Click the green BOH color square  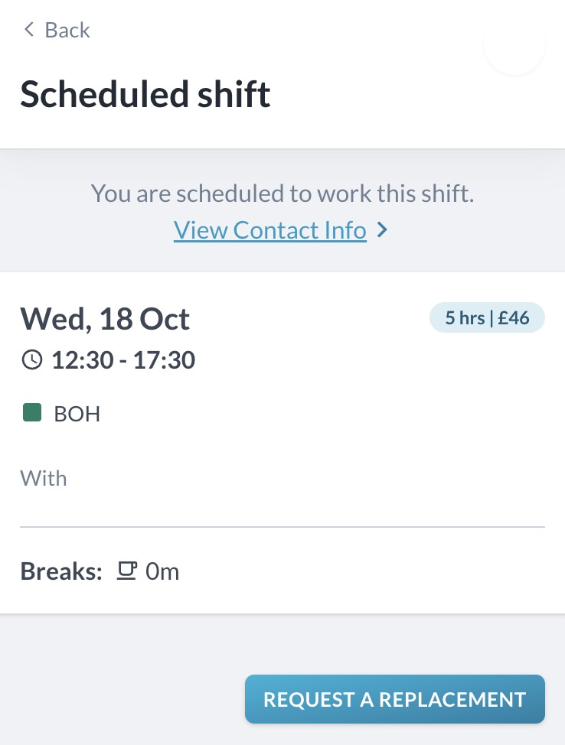(x=32, y=414)
